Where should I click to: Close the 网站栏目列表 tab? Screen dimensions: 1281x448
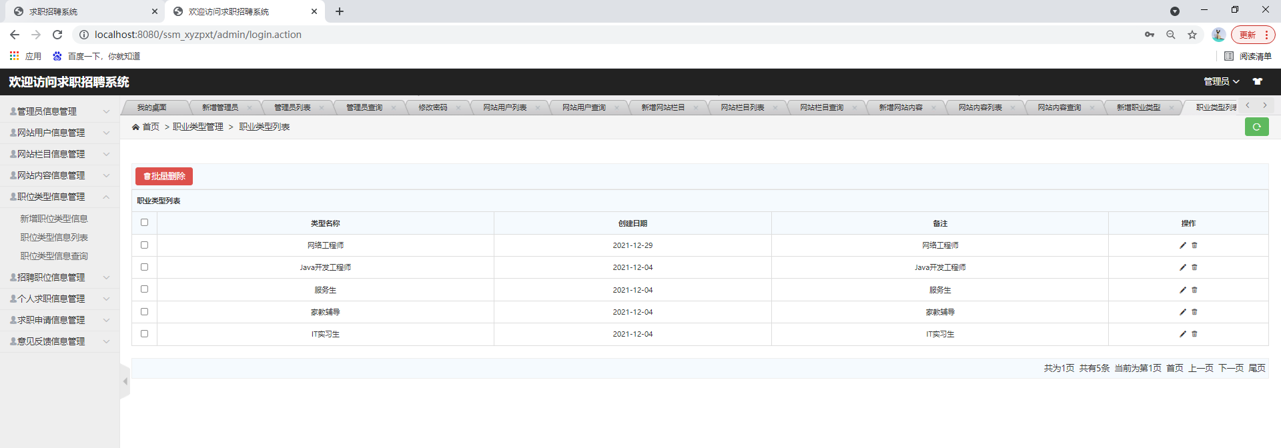click(x=775, y=108)
